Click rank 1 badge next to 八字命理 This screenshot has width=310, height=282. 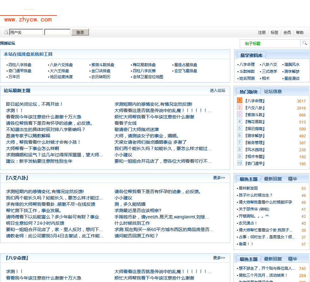[x=239, y=100]
